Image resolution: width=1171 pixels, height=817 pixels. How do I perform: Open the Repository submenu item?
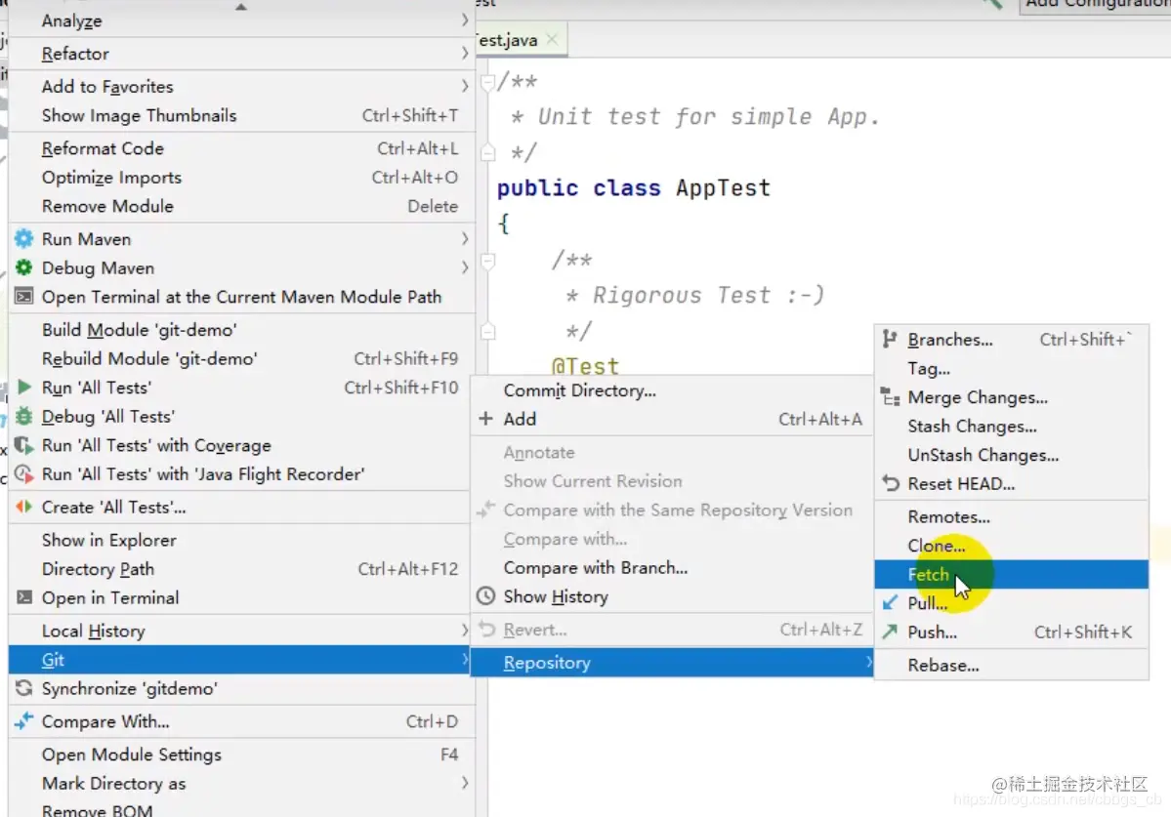pos(671,663)
